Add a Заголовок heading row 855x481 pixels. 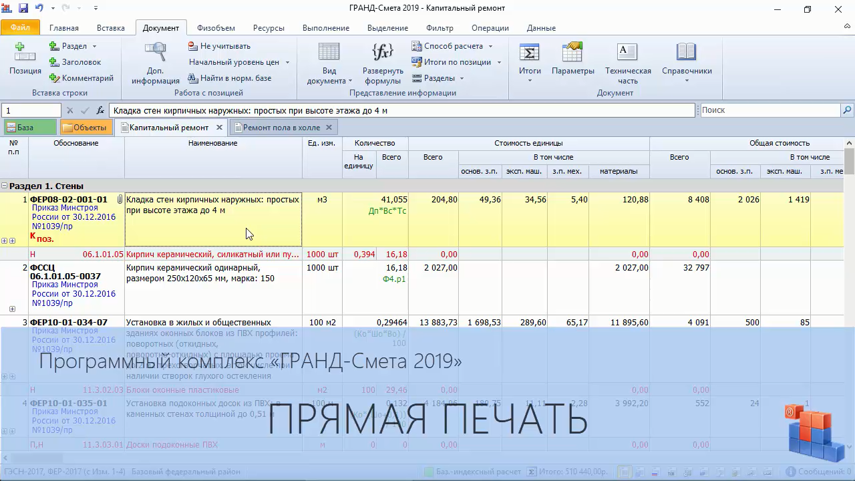click(x=75, y=62)
